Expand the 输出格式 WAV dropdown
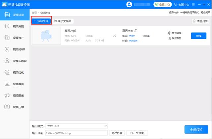Screen dimensions: 212x139 76,126
